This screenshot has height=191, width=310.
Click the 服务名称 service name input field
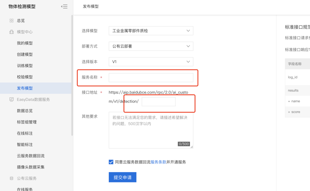coord(151,77)
